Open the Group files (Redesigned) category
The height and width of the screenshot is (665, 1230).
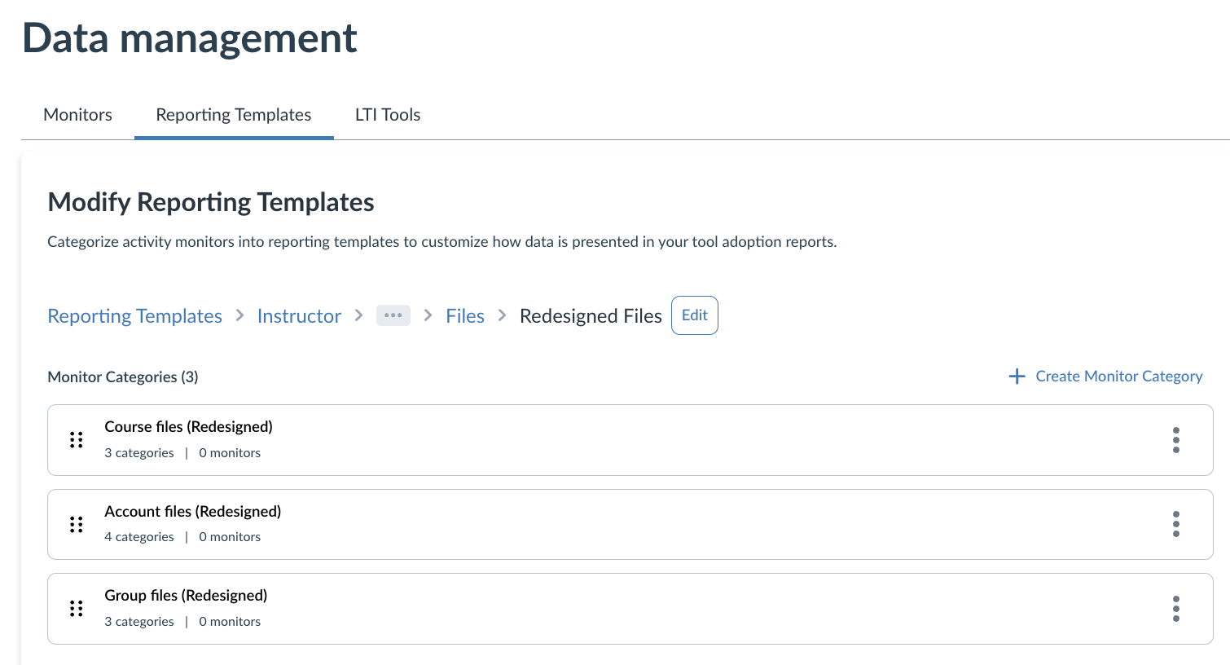coord(186,596)
